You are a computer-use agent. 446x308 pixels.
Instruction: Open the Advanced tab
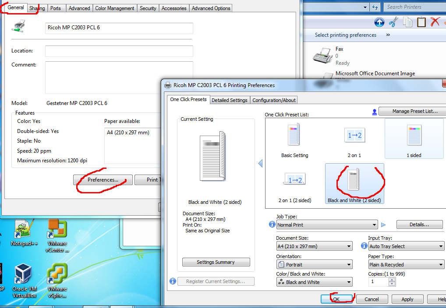79,8
